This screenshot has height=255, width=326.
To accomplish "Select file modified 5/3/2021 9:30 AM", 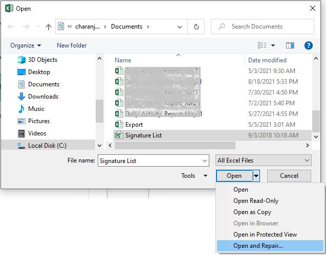I will 272,71.
